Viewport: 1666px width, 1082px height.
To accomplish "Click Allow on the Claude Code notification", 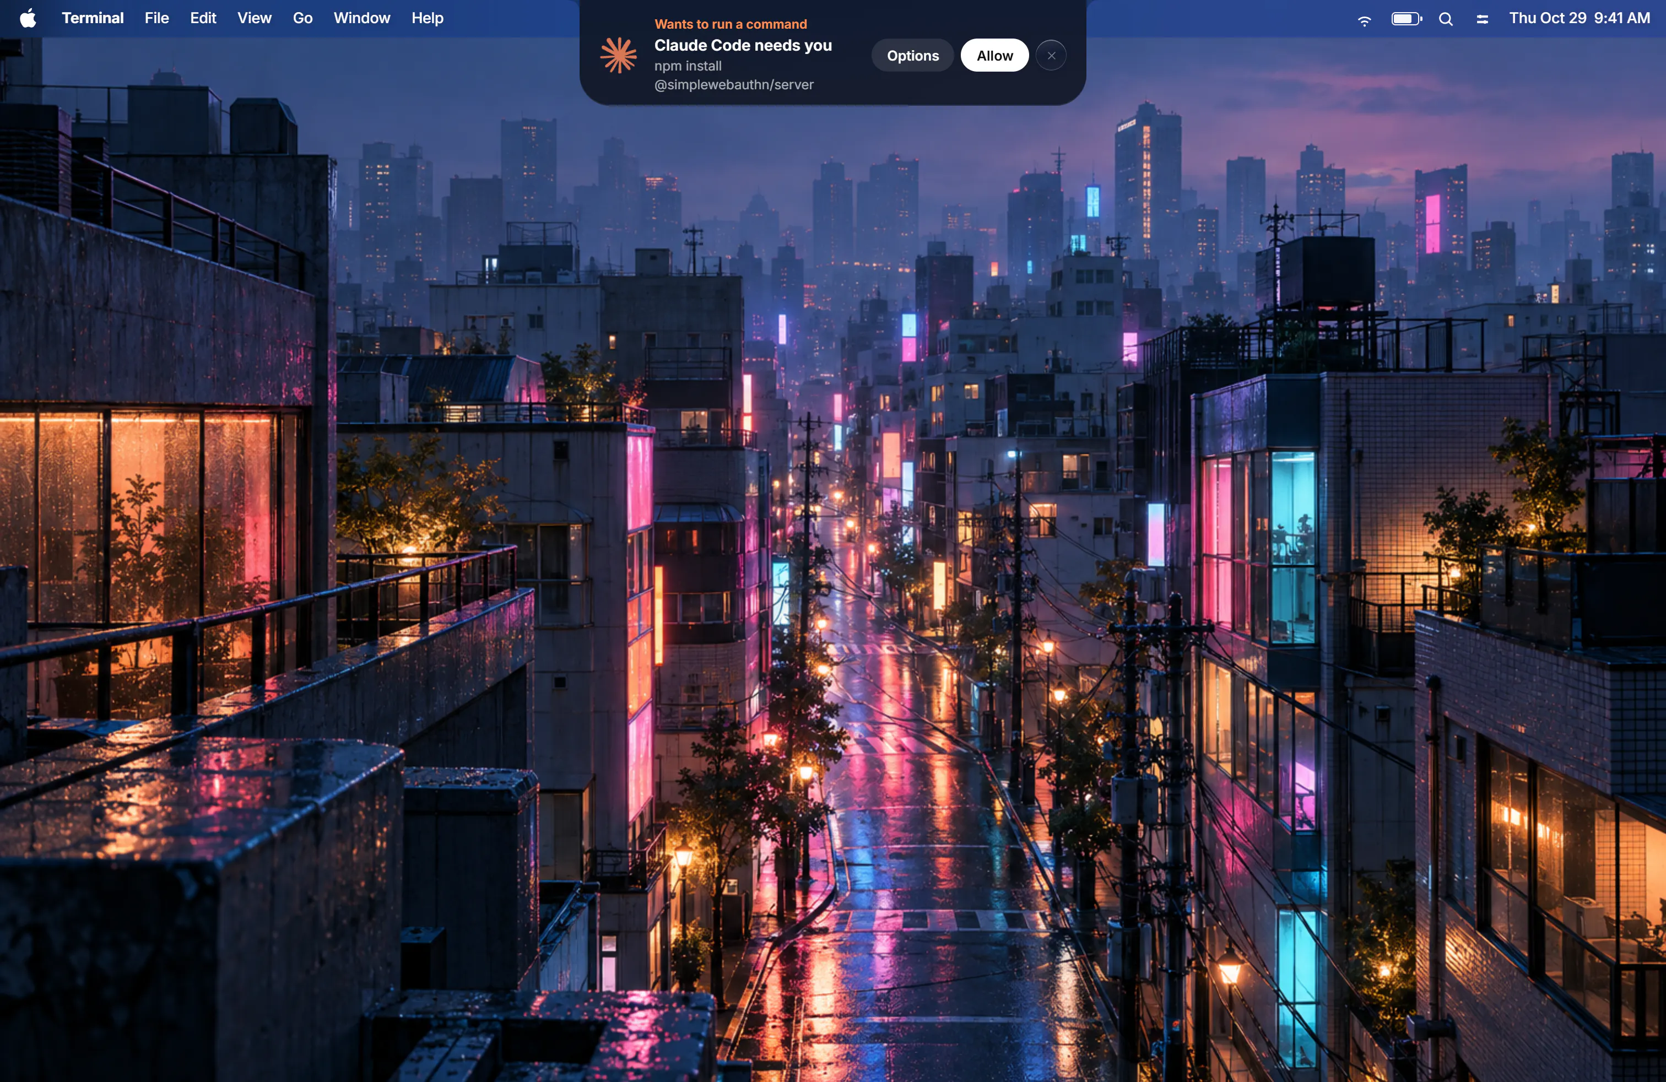I will pyautogui.click(x=995, y=55).
